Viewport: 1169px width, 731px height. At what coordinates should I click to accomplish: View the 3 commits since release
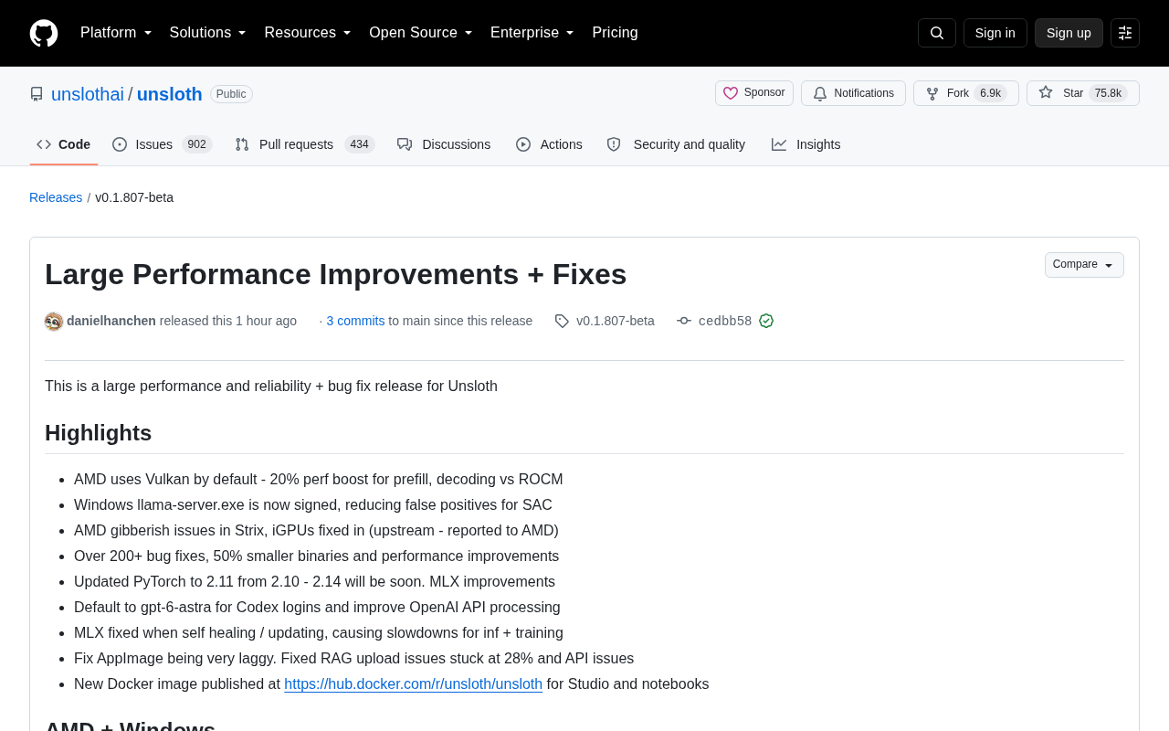click(x=355, y=321)
